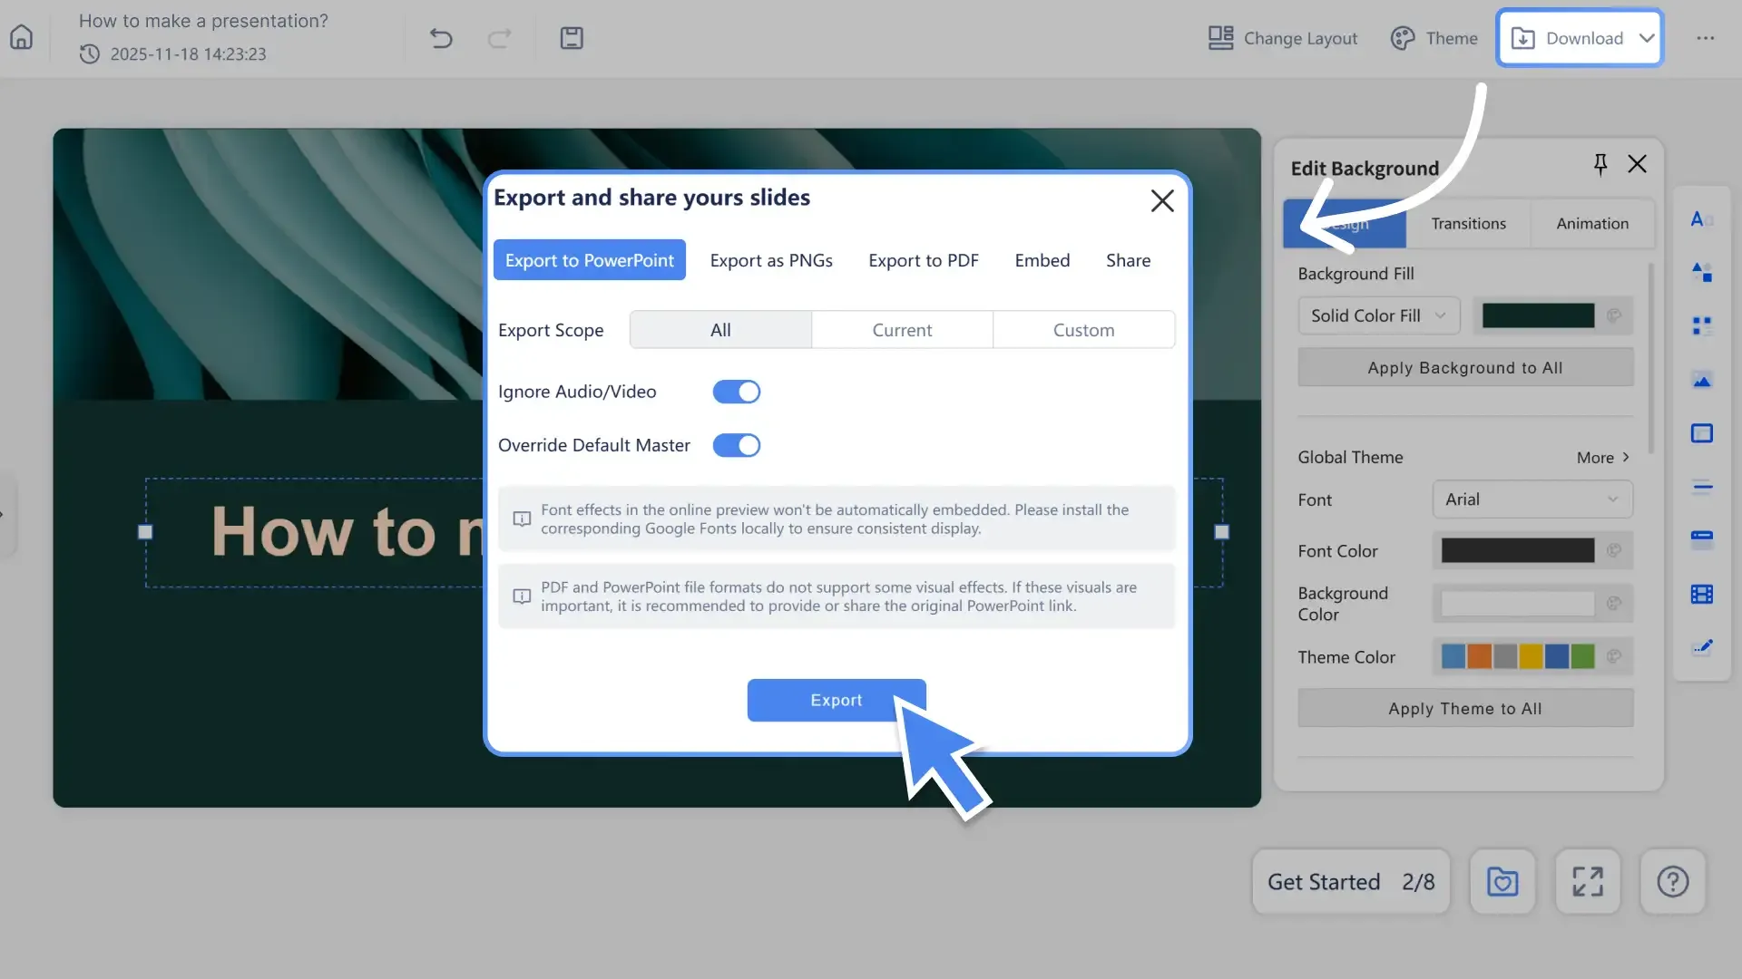Click the Apply Theme to All button
This screenshot has height=979, width=1742.
pos(1464,708)
